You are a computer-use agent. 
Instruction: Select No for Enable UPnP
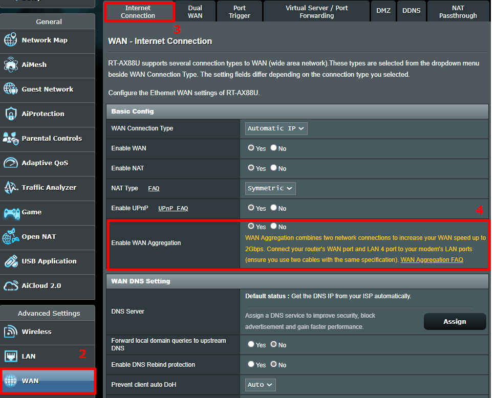click(x=273, y=208)
